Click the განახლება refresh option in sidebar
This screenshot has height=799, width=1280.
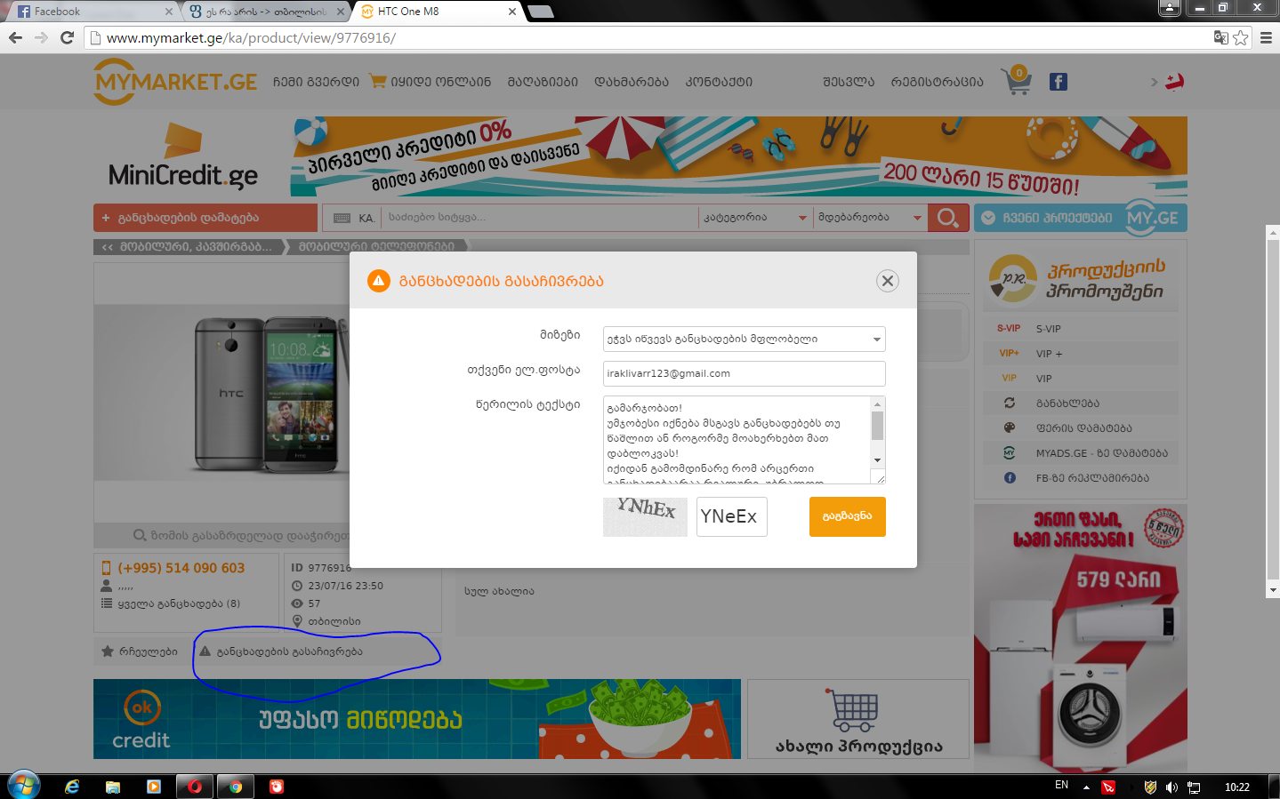click(1081, 403)
